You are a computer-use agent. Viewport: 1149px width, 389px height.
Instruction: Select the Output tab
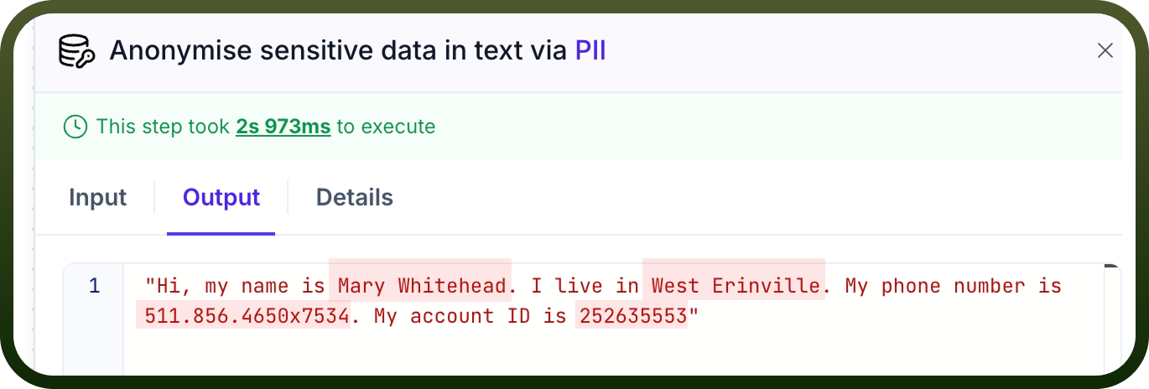point(221,198)
